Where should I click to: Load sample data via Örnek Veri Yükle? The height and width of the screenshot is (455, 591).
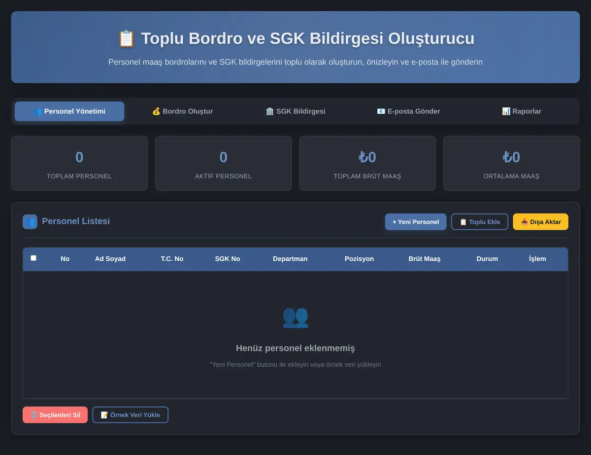click(x=131, y=415)
